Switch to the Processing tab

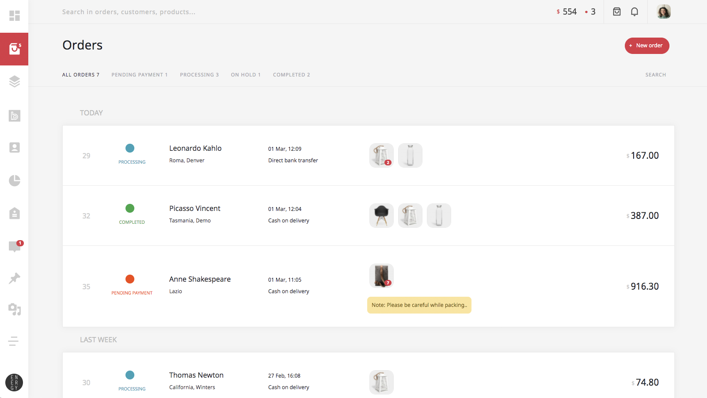(x=199, y=75)
